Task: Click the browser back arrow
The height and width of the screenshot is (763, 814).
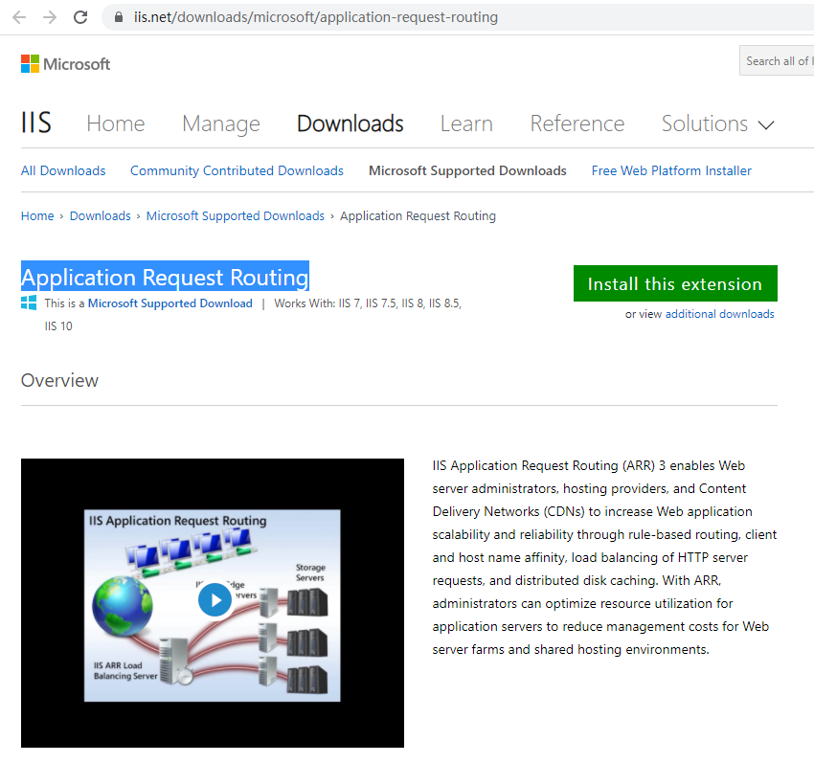Action: coord(19,17)
